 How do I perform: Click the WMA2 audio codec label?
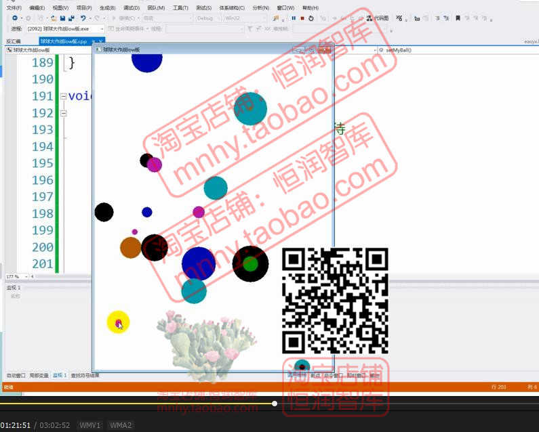point(120,425)
